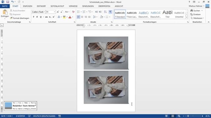
Task: Save the document with the disk icon
Action: 8,2
